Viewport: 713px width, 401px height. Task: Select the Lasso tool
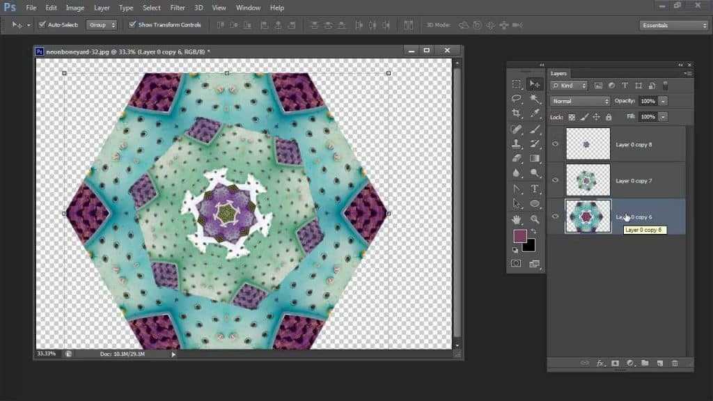516,98
